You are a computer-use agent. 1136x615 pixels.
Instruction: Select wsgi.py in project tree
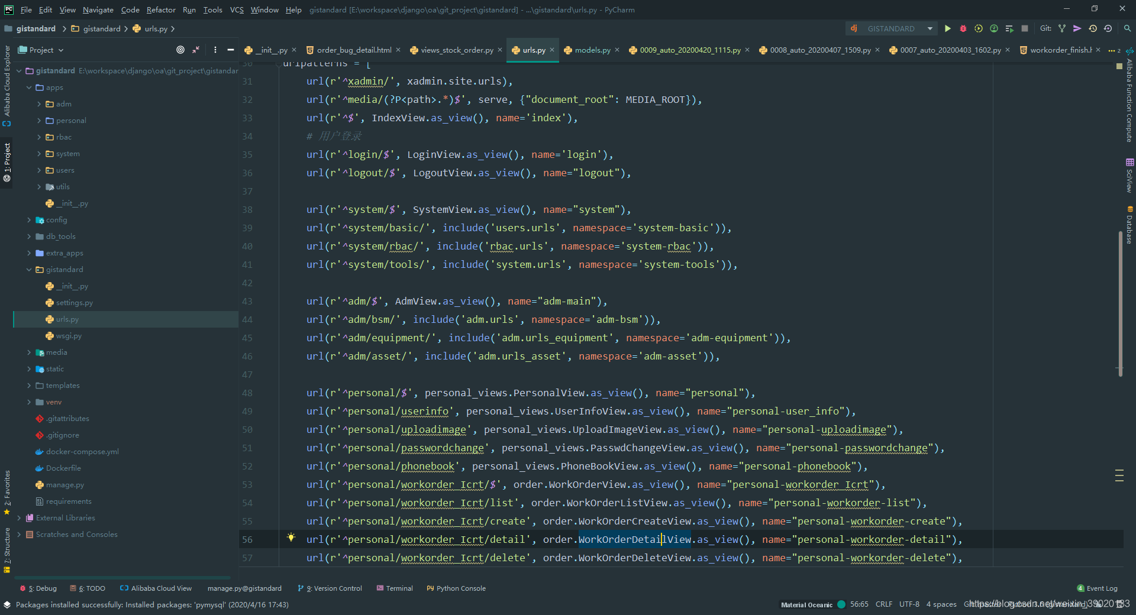(x=69, y=336)
